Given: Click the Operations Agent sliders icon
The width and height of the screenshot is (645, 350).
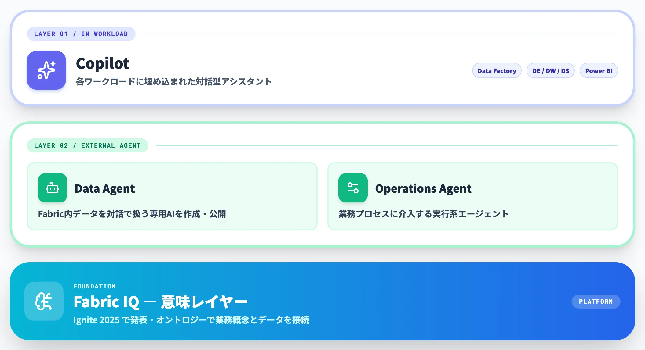Looking at the screenshot, I should pos(353,188).
